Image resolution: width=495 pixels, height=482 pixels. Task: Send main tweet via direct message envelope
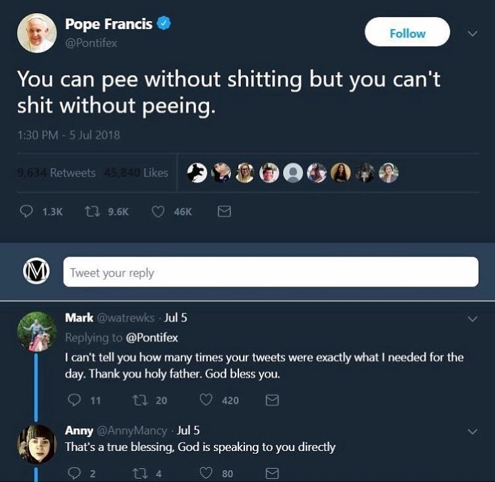pos(224,212)
